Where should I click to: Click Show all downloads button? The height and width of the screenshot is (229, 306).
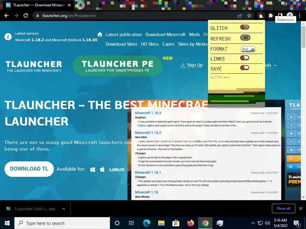[283, 208]
